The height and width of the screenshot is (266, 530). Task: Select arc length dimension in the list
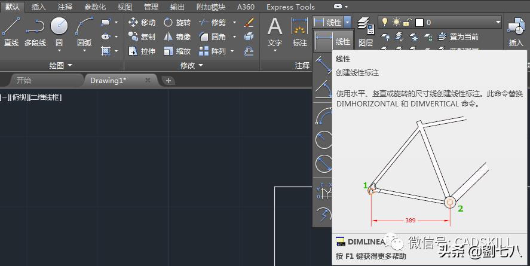323,116
